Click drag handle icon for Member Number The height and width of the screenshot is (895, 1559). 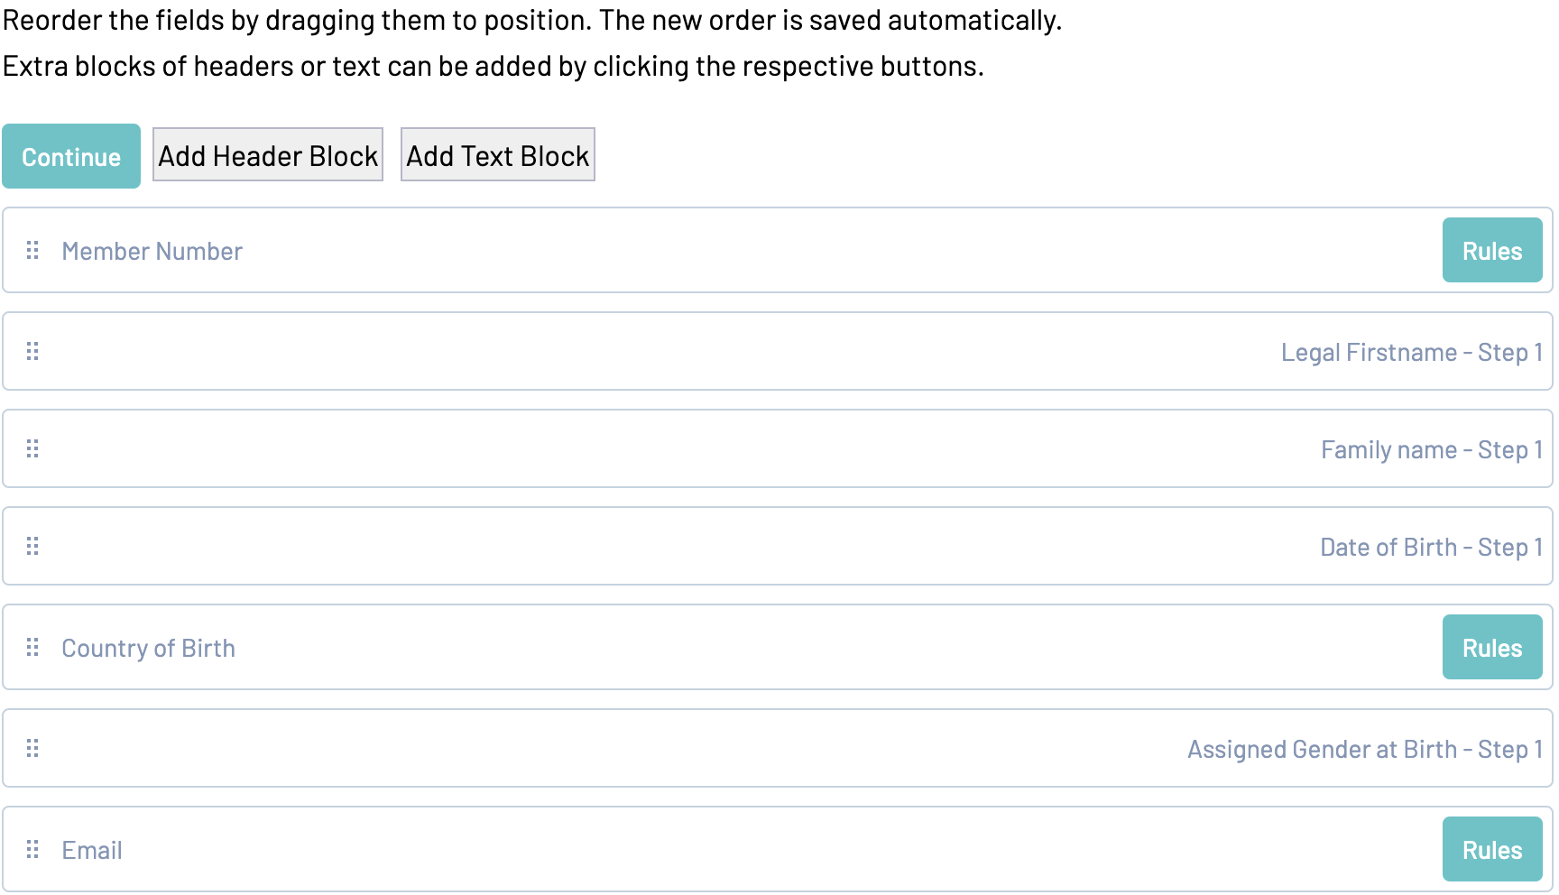tap(32, 250)
